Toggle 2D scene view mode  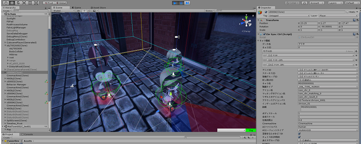78,10
